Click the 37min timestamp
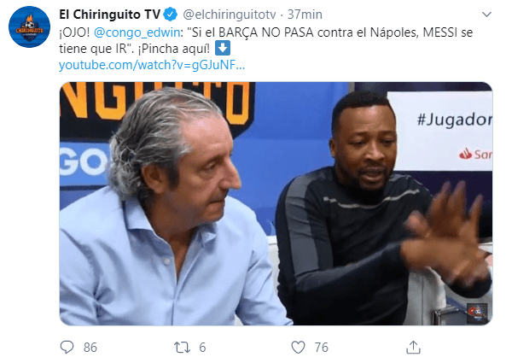Viewport: 506px width, 363px height. pos(305,15)
